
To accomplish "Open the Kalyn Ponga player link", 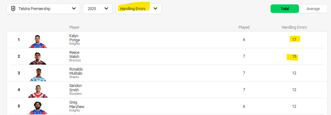I will pyautogui.click(x=75, y=38).
